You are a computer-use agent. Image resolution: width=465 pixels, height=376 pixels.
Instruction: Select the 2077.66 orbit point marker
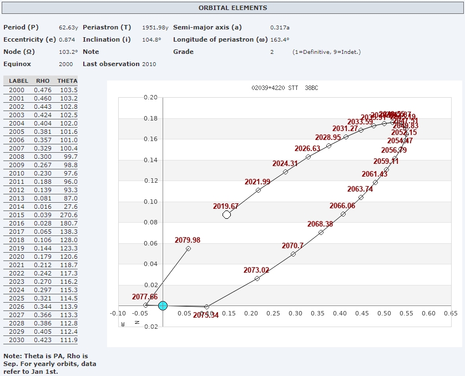[145, 305]
